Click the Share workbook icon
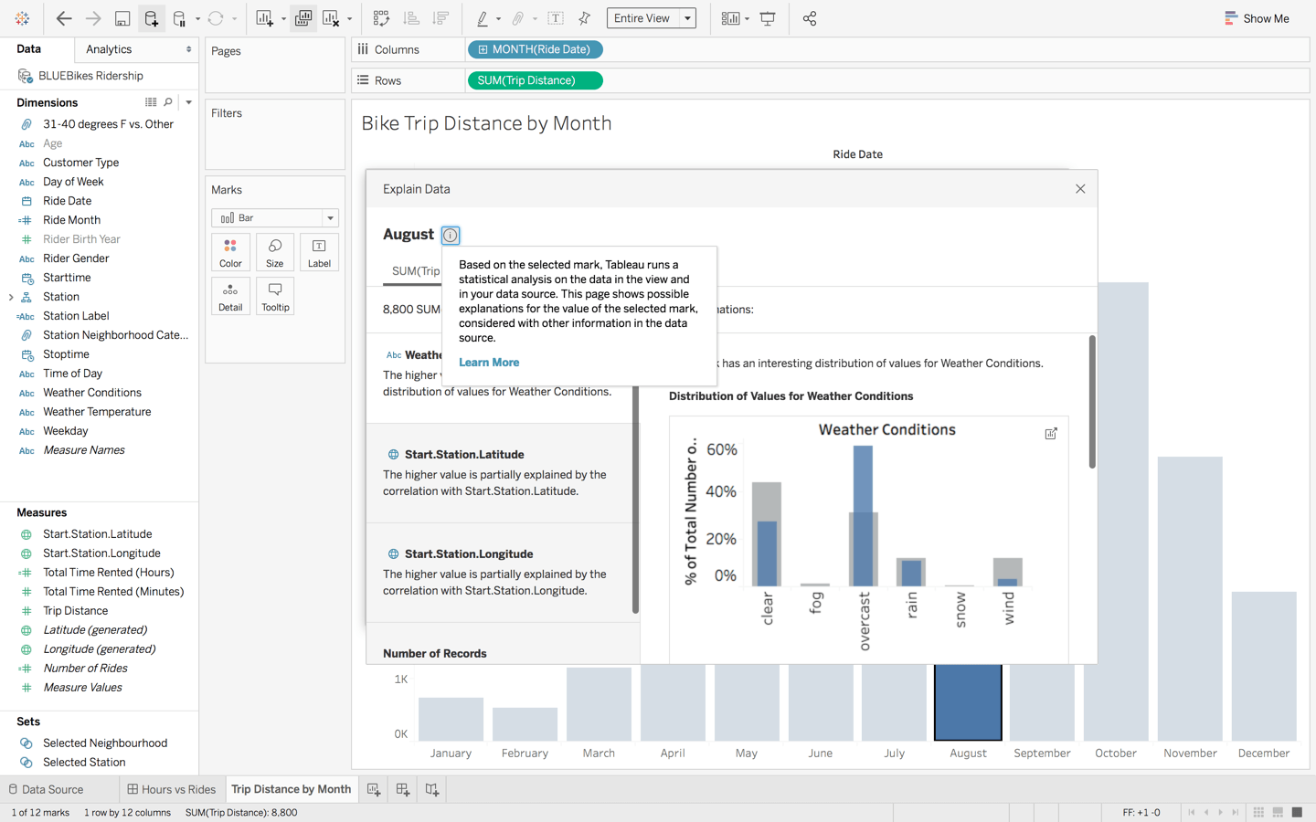The width and height of the screenshot is (1316, 822). (x=810, y=18)
